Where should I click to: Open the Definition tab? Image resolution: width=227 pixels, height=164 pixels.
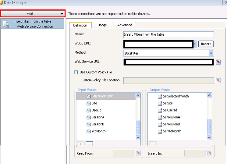coord(80,25)
